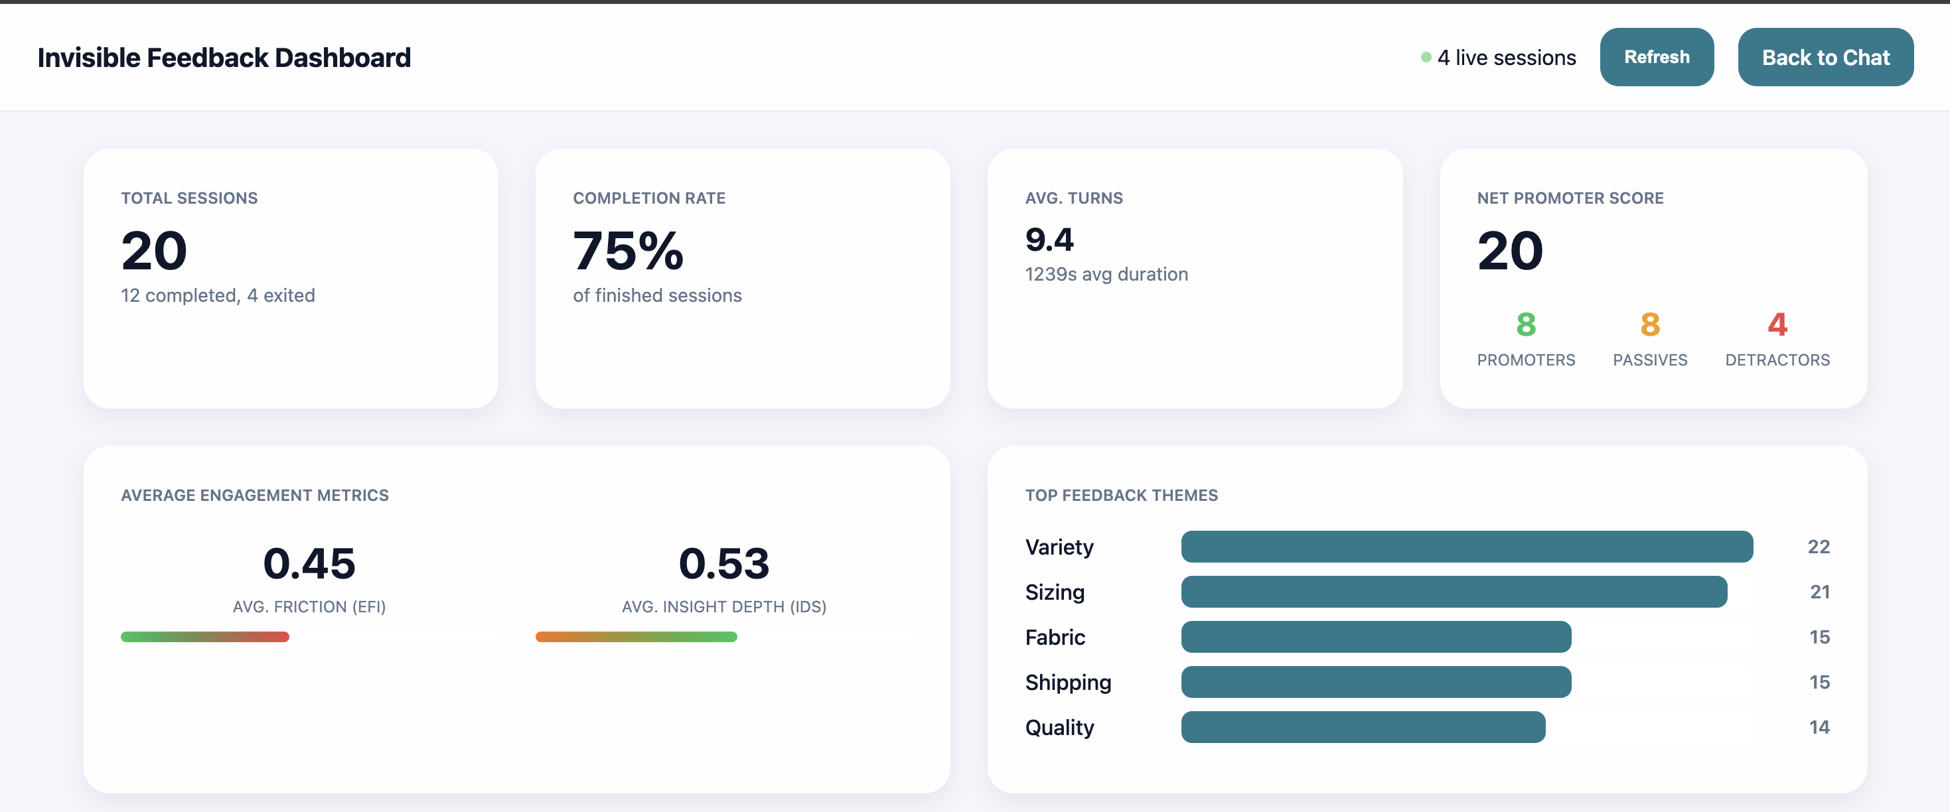The image size is (1950, 812).
Task: Click the Invisible Feedback Dashboard title
Action: point(224,58)
